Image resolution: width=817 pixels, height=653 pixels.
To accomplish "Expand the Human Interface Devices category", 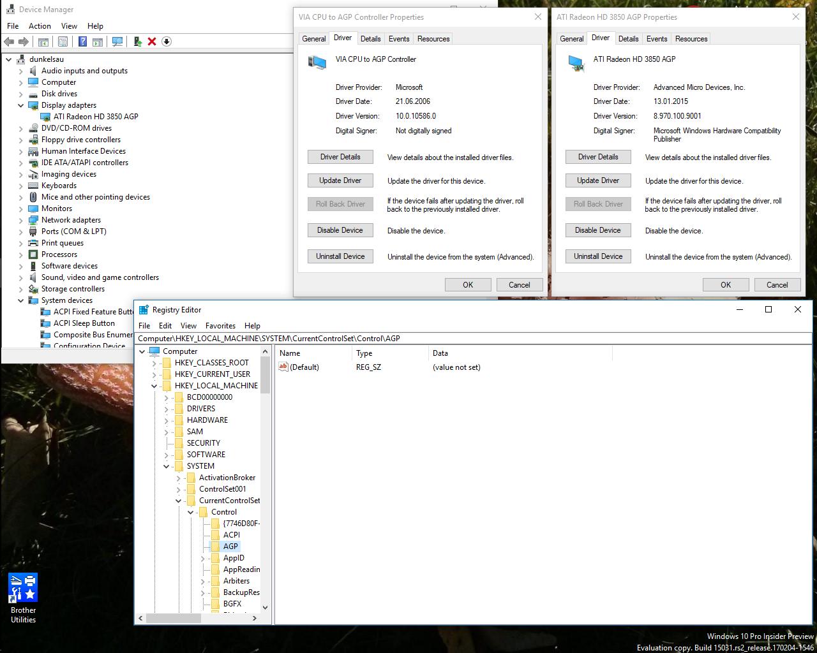I will [x=20, y=151].
